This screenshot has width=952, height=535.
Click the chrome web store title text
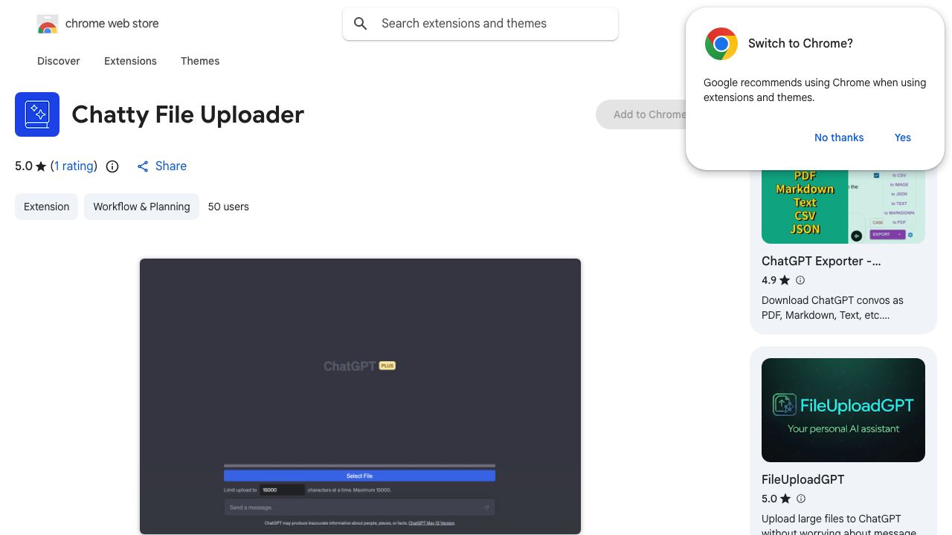(x=112, y=24)
